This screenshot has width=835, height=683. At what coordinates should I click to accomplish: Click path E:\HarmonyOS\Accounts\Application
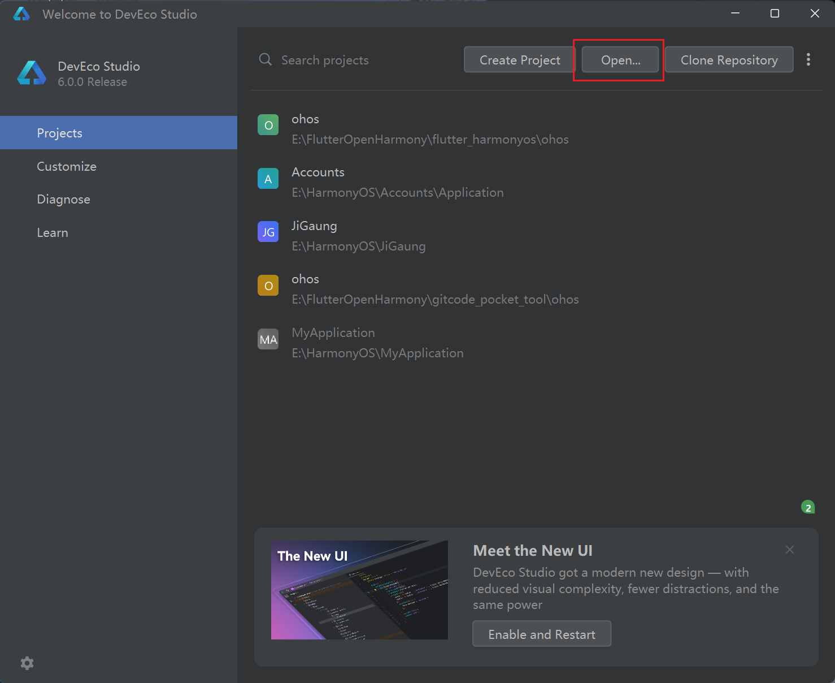tap(398, 193)
